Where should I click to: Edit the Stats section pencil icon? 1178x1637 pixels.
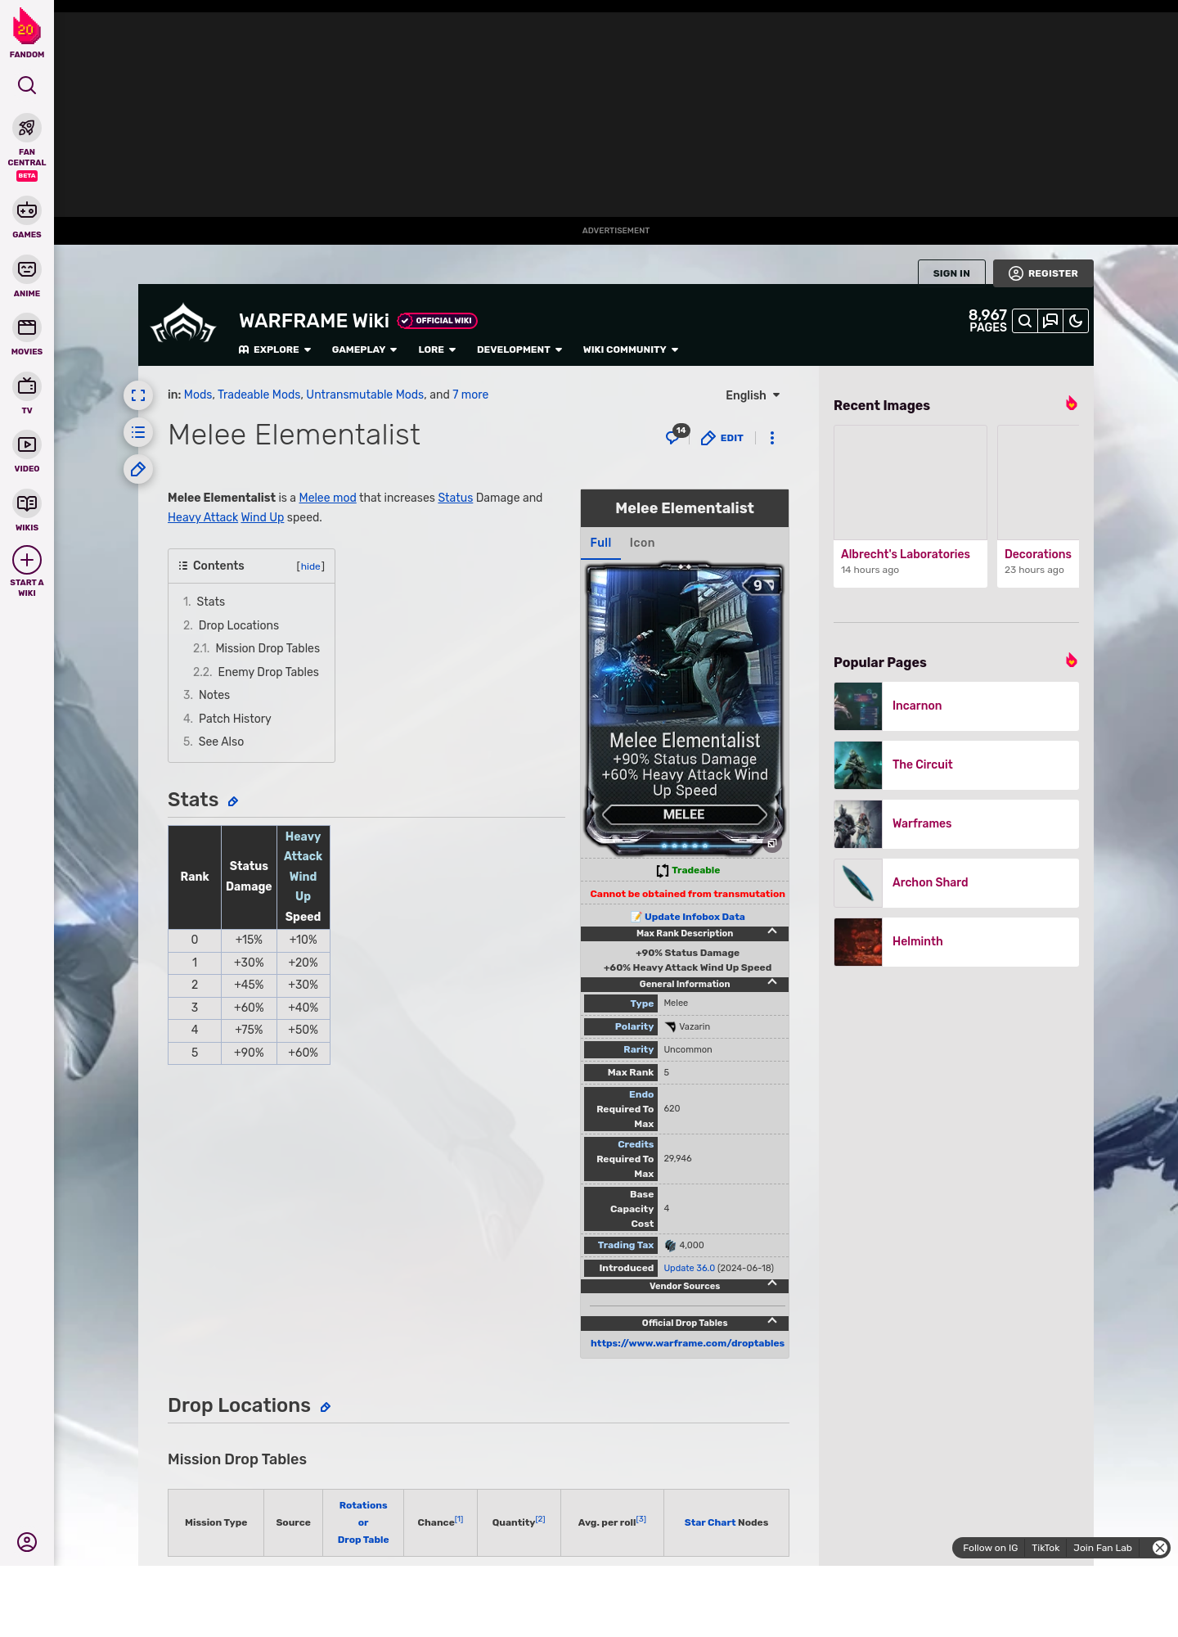coord(233,802)
